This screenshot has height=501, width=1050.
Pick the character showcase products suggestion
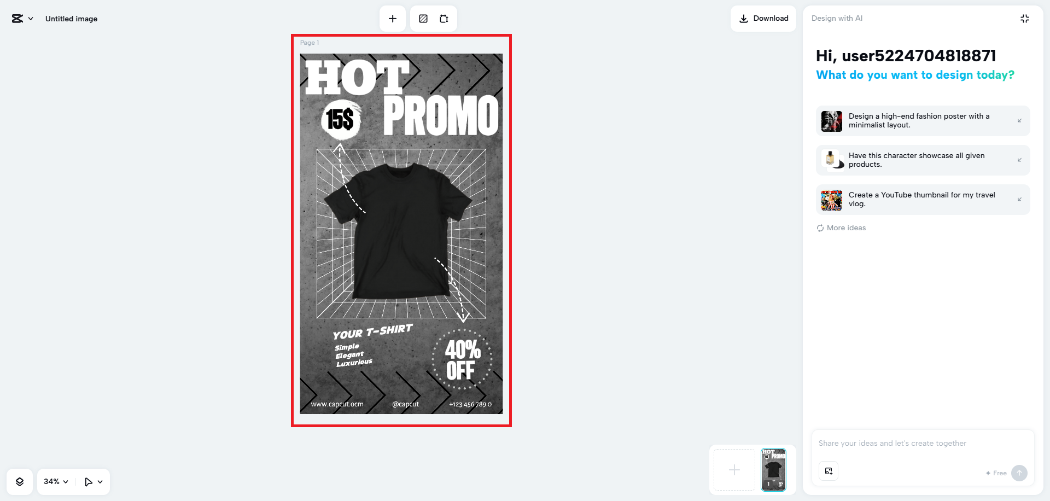tap(923, 160)
